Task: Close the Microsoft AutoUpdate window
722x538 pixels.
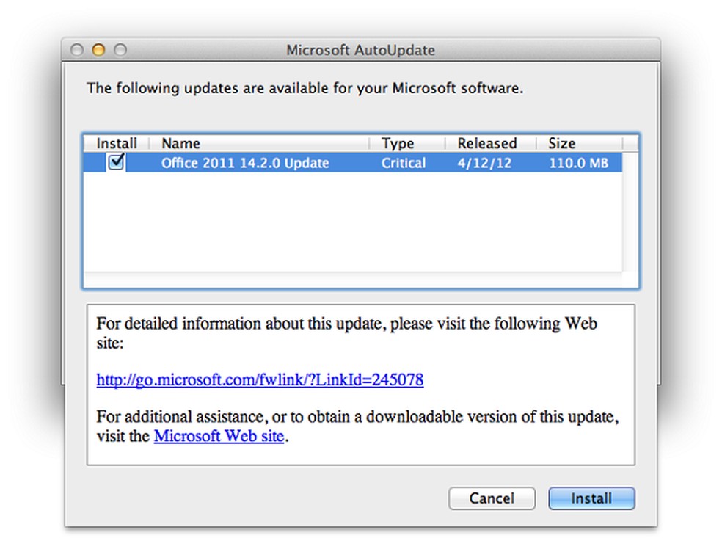Action: click(77, 50)
